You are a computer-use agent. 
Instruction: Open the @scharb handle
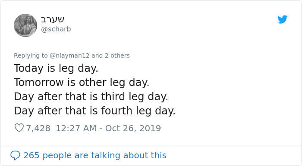pos(56,29)
